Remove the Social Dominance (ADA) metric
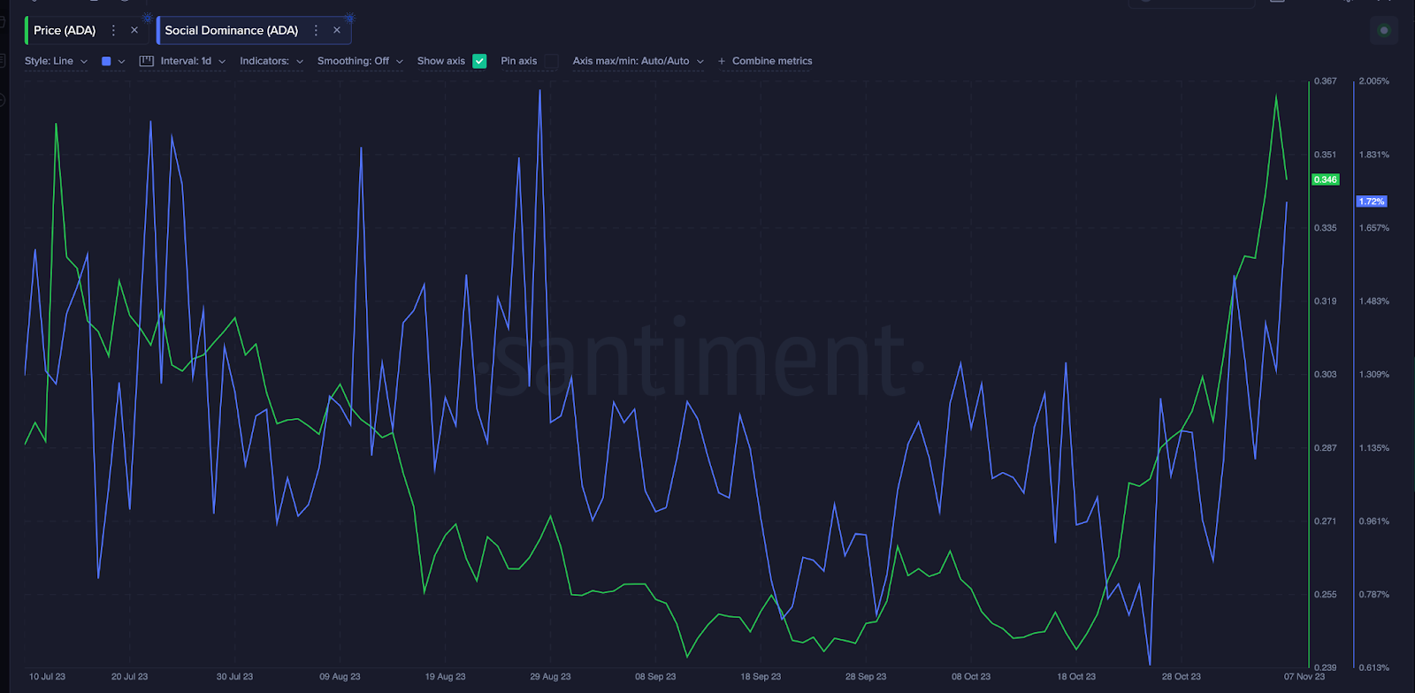The image size is (1415, 693). [x=337, y=30]
